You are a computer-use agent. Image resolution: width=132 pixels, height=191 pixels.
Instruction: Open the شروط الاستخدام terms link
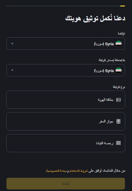79,171
